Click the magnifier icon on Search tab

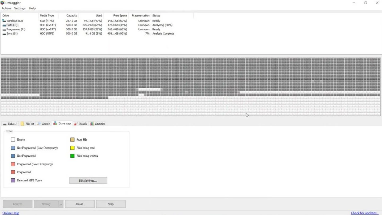39,124
